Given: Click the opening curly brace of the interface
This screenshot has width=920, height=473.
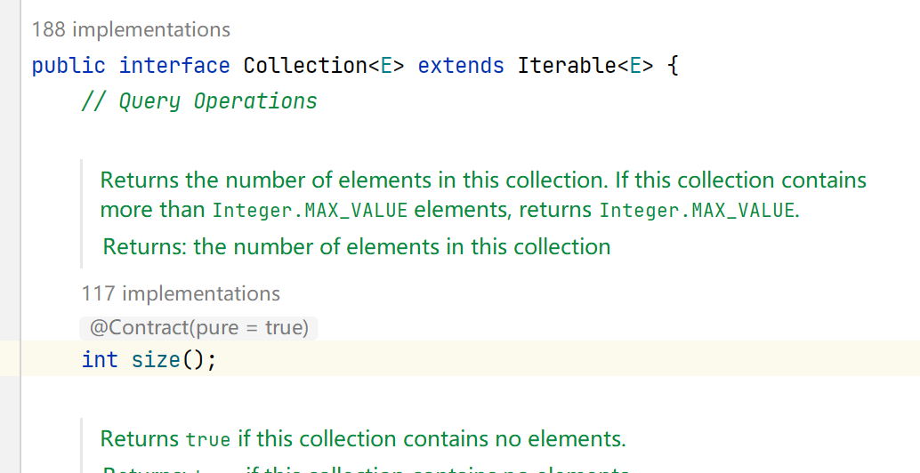Looking at the screenshot, I should click(673, 66).
